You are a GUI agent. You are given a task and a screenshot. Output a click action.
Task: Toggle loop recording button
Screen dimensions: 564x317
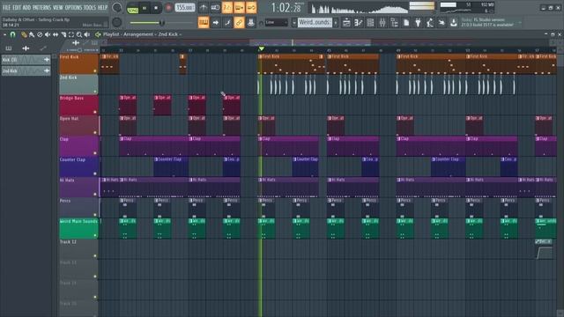pyautogui.click(x=251, y=8)
